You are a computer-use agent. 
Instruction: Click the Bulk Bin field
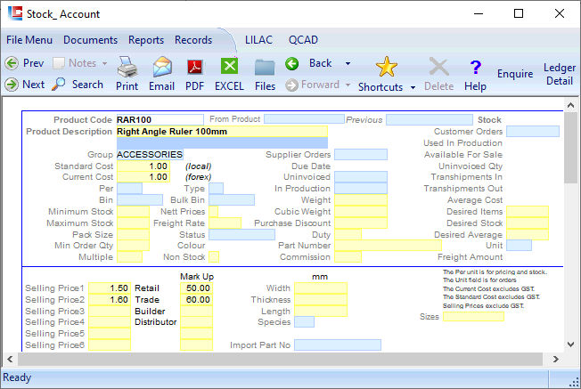[x=232, y=200]
